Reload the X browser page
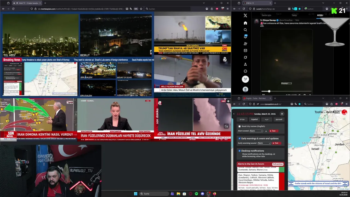 (x=244, y=9)
